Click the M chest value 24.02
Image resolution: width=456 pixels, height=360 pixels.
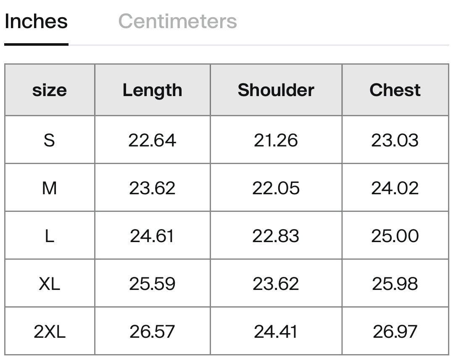(x=395, y=188)
